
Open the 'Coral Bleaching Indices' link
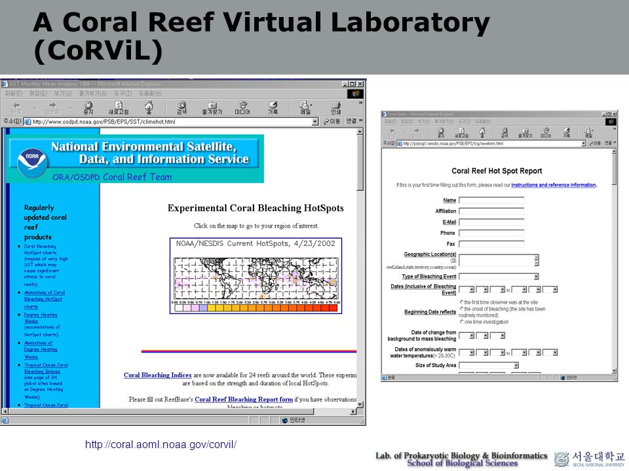click(x=158, y=375)
